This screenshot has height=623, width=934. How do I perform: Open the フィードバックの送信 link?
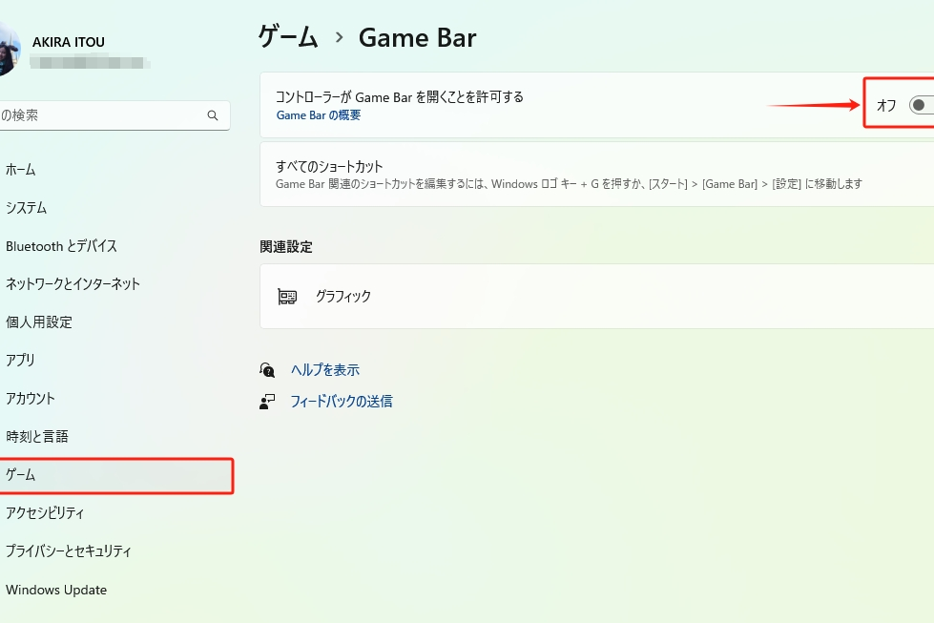pos(341,402)
